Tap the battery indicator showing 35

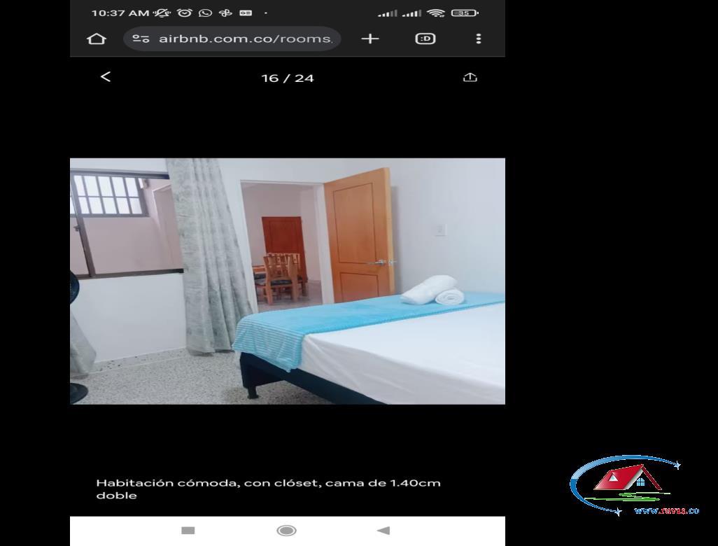465,13
